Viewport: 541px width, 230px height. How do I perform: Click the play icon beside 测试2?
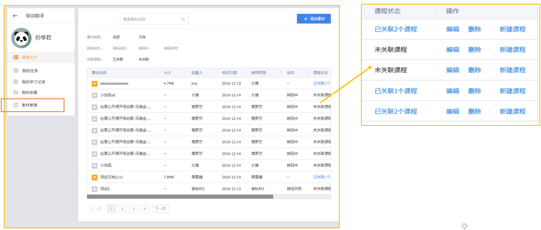[94, 189]
